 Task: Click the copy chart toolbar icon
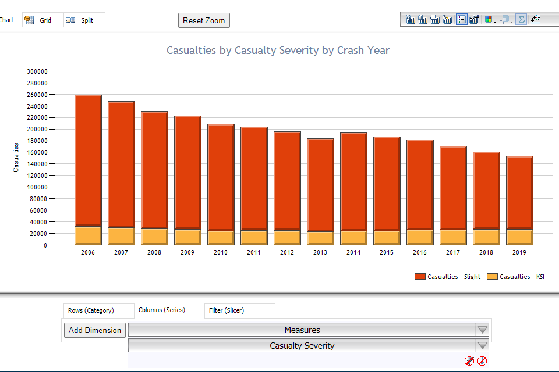click(x=423, y=19)
